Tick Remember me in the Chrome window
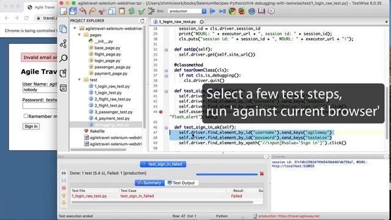This screenshot has width=391, height=220. pyautogui.click(x=26, y=116)
